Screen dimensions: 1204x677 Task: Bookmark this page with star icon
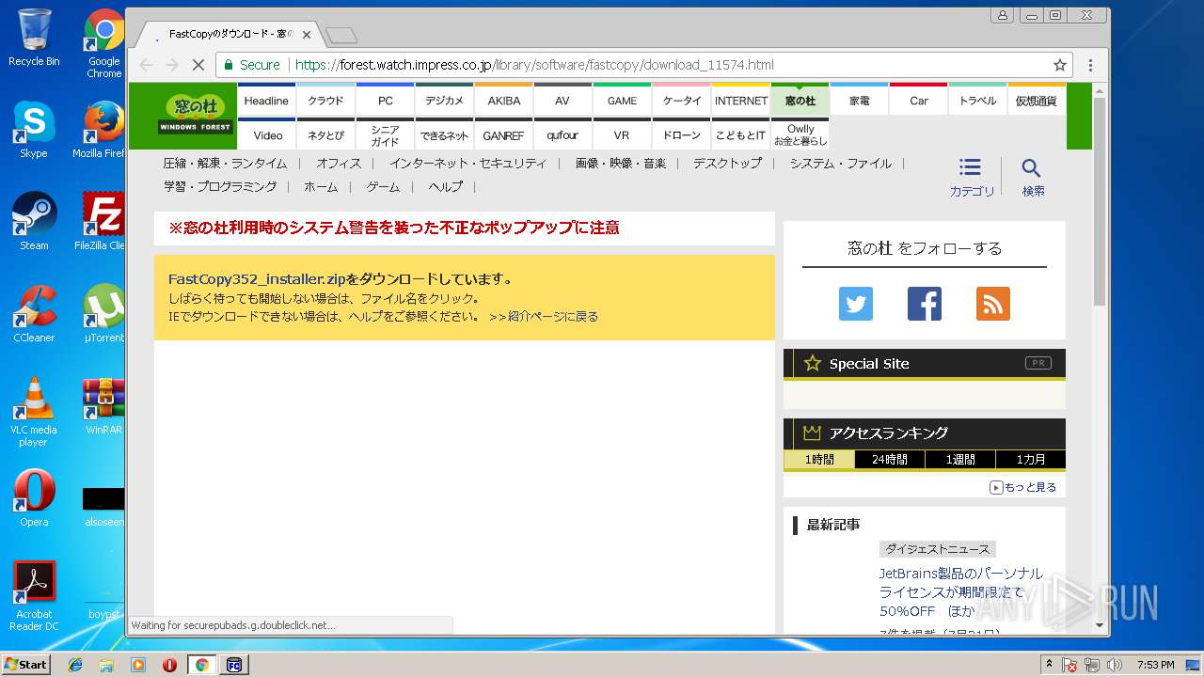click(1060, 65)
